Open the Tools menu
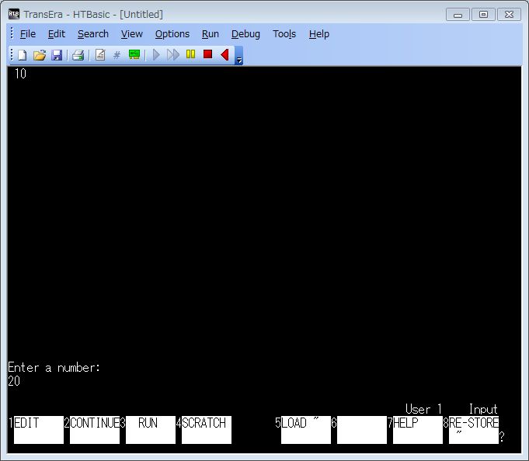The width and height of the screenshot is (529, 461). 284,34
